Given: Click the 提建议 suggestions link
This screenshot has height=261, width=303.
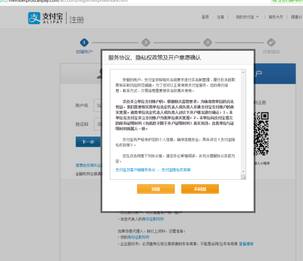Looking at the screenshot, I should tap(296, 17).
